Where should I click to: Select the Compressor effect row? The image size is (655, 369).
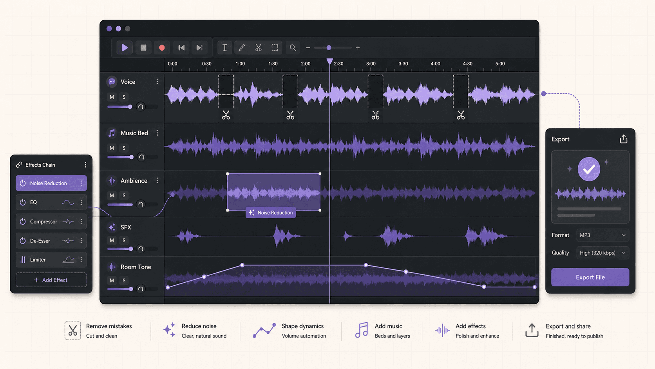[x=51, y=222]
